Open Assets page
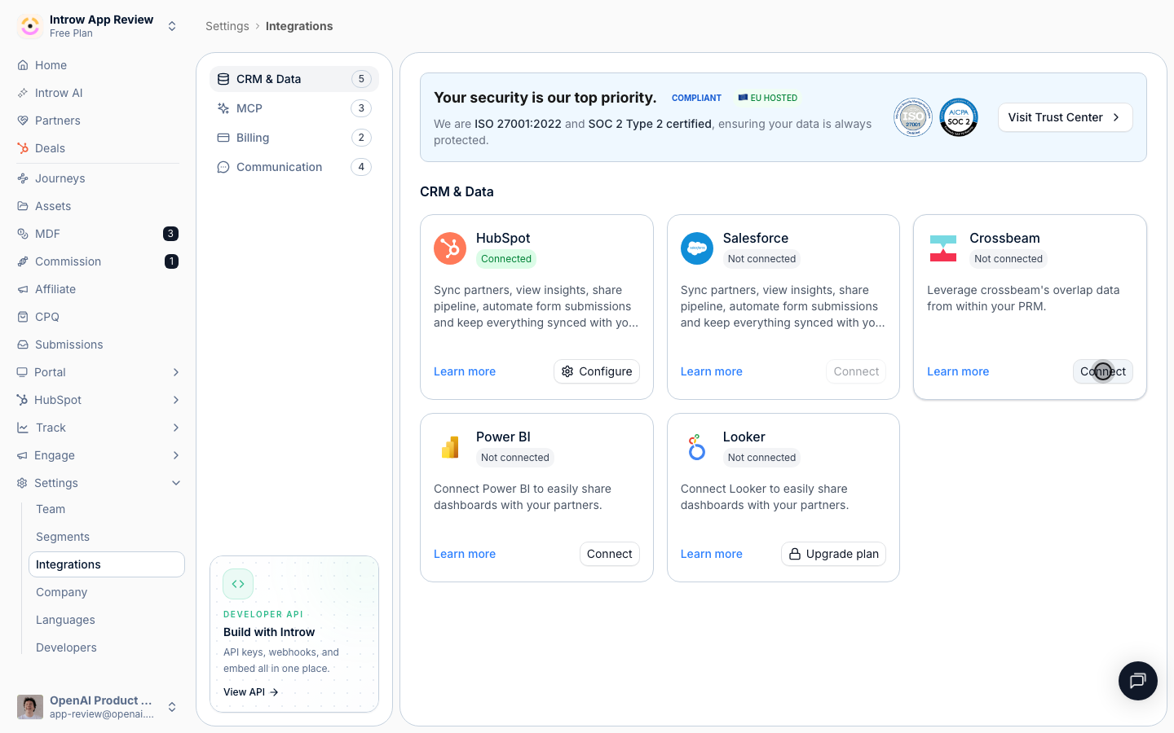 pyautogui.click(x=98, y=206)
